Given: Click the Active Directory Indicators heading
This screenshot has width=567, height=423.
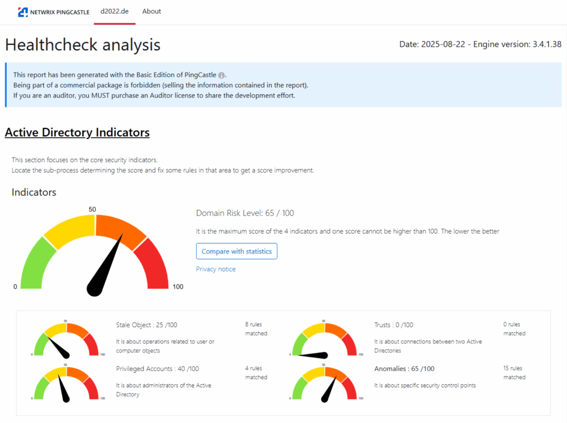Looking at the screenshot, I should pos(77,133).
